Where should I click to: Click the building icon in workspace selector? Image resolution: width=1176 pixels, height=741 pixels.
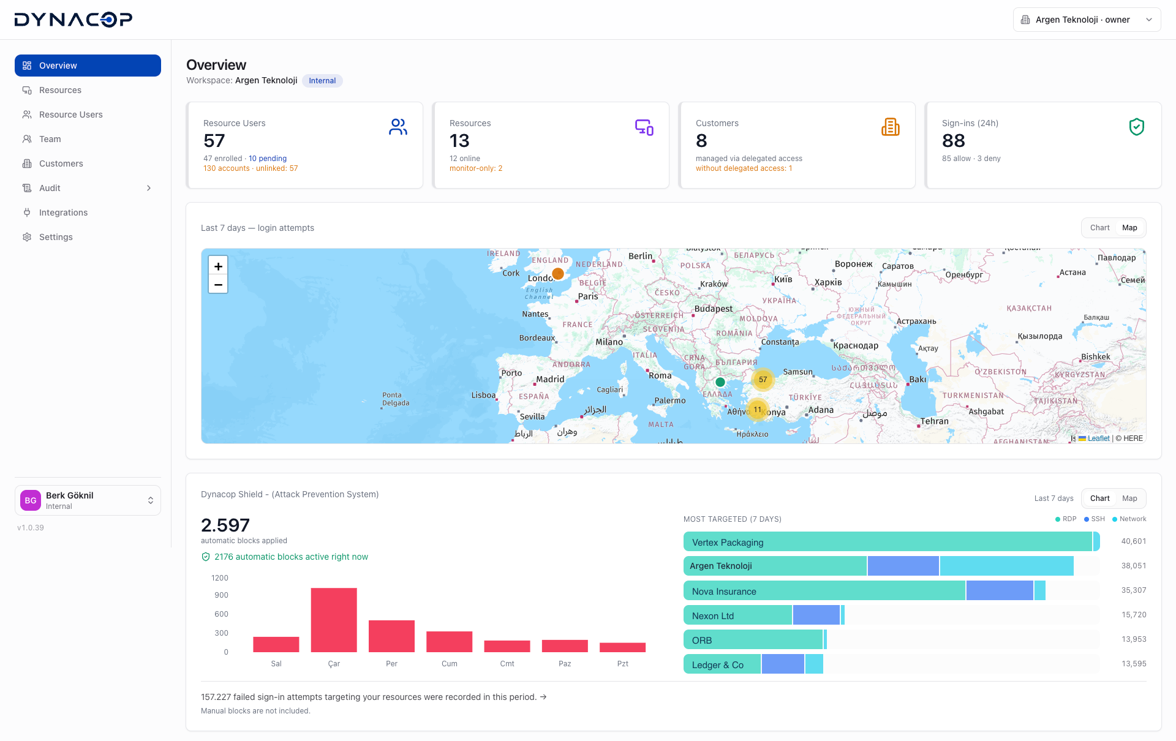[x=1025, y=20]
